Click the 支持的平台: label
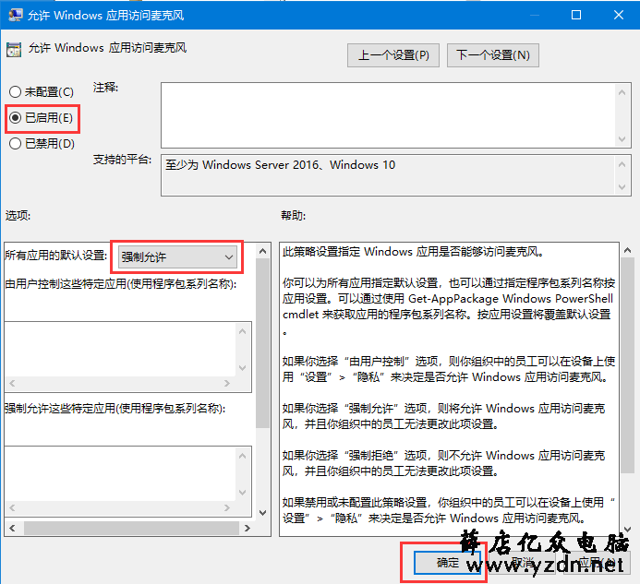The height and width of the screenshot is (584, 640). 122,160
